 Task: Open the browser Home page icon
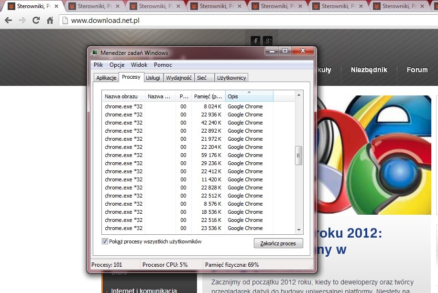50,20
